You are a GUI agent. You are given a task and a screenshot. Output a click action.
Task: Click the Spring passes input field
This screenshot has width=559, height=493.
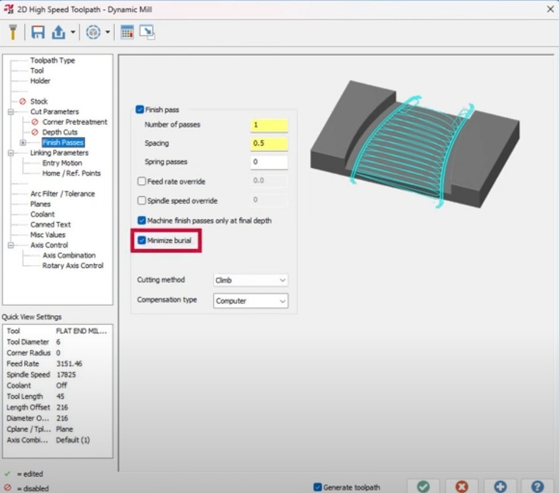tap(269, 163)
